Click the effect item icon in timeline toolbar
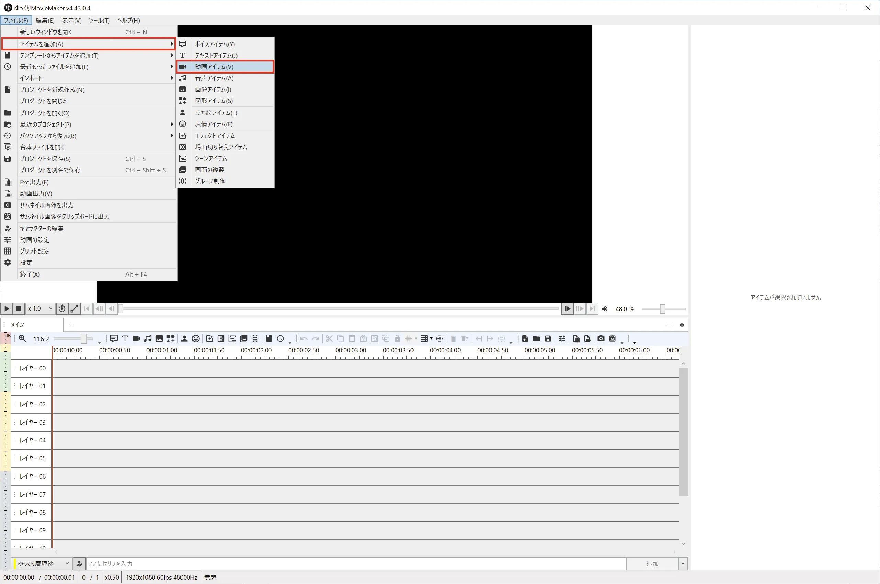The image size is (880, 584). (210, 339)
